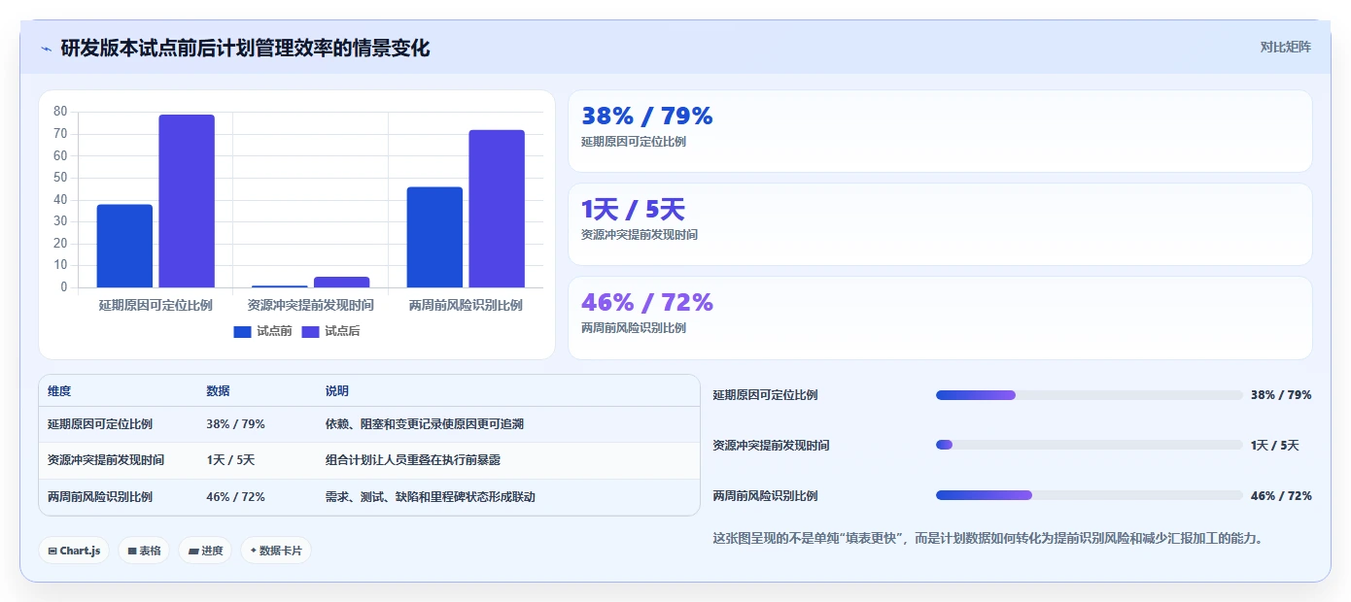Click the 试点后 bar for 延期原因可定位比例
The image size is (1351, 602).
tap(187, 201)
